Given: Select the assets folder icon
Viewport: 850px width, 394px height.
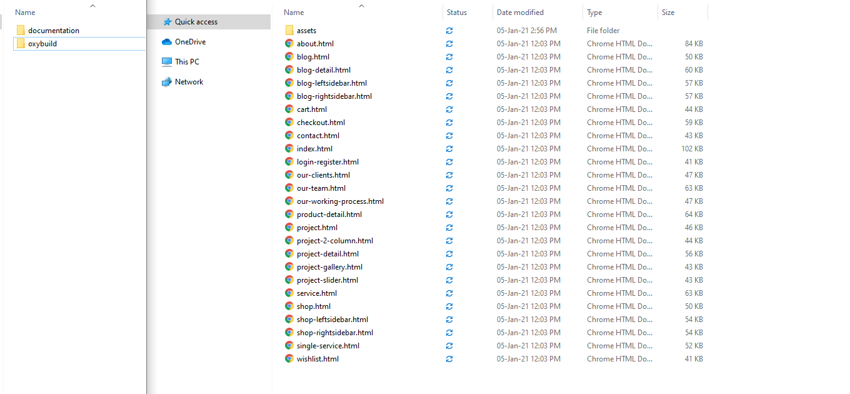Looking at the screenshot, I should [289, 31].
